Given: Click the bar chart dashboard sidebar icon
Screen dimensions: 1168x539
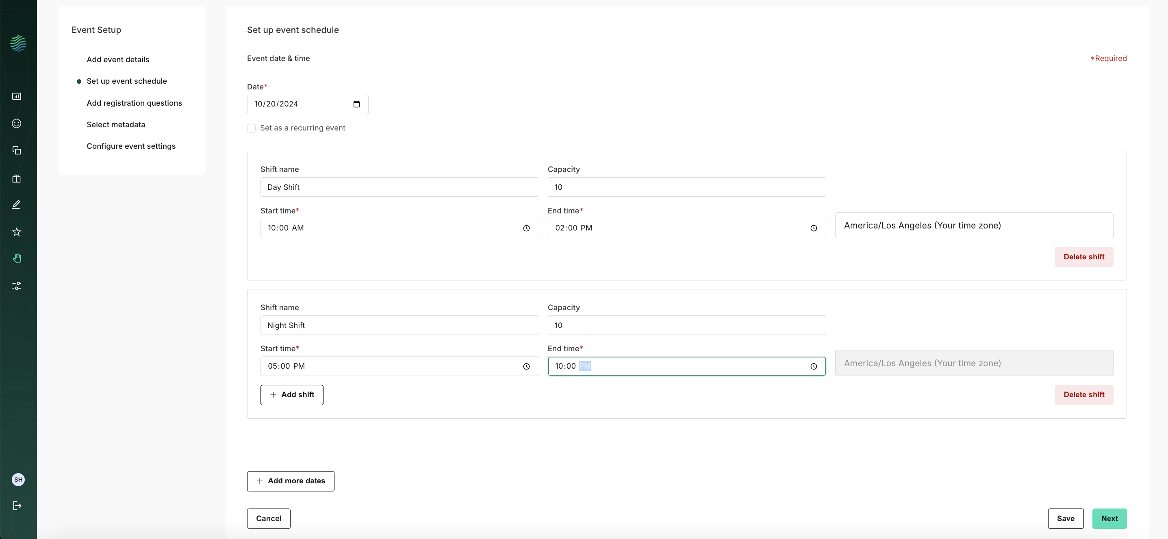Looking at the screenshot, I should click(17, 96).
